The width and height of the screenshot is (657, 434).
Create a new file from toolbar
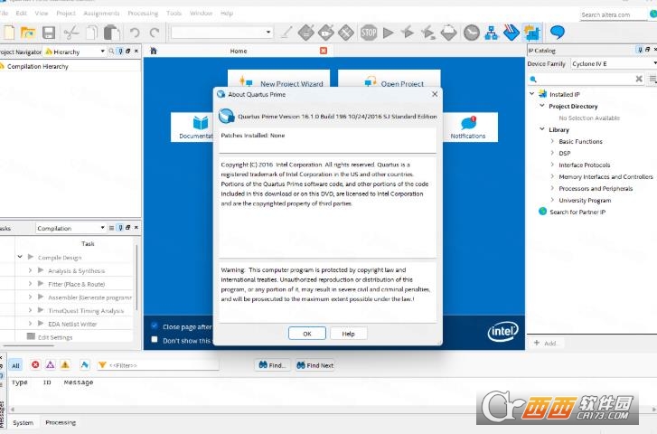9,33
